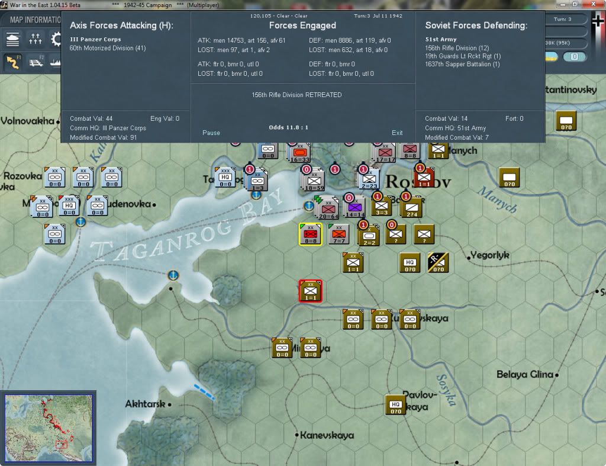Image resolution: width=606 pixels, height=466 pixels.
Task: Select the German XXX HQ counter at Taganrog
Action: [225, 177]
